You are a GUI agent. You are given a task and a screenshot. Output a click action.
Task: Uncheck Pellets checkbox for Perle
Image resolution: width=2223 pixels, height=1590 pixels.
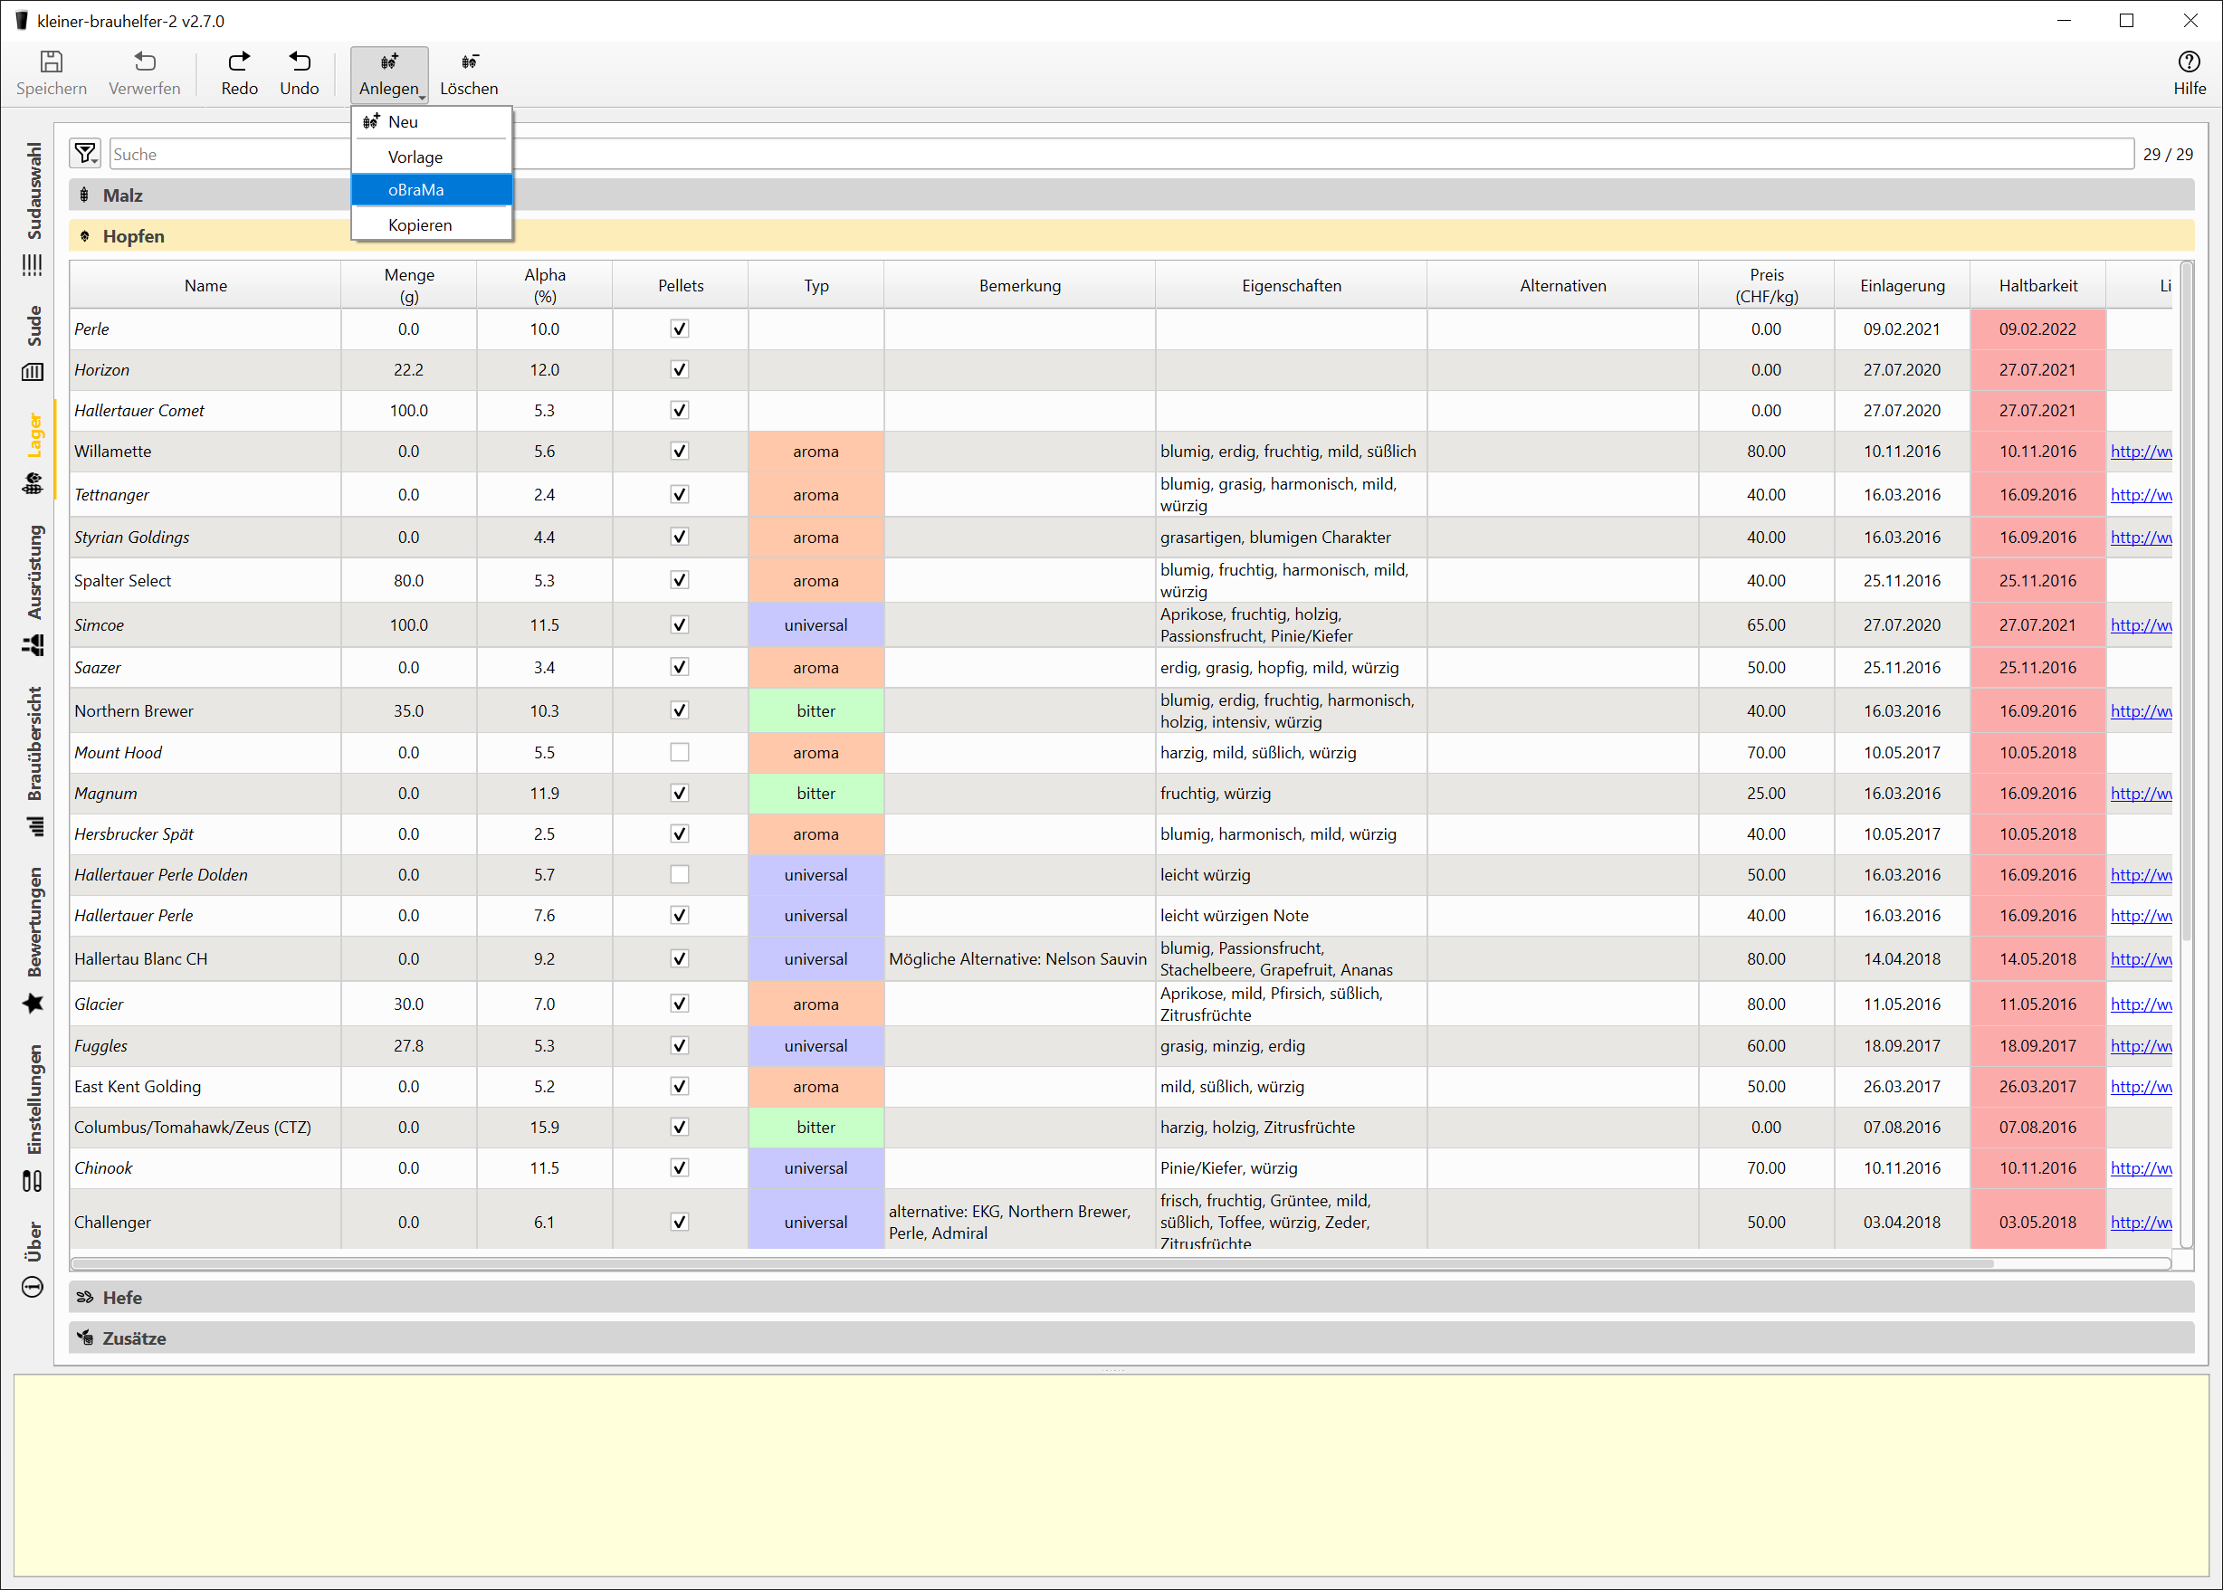pyautogui.click(x=680, y=329)
